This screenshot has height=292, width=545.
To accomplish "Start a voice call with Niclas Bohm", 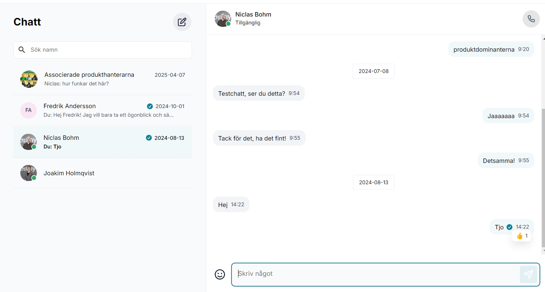I will (531, 19).
